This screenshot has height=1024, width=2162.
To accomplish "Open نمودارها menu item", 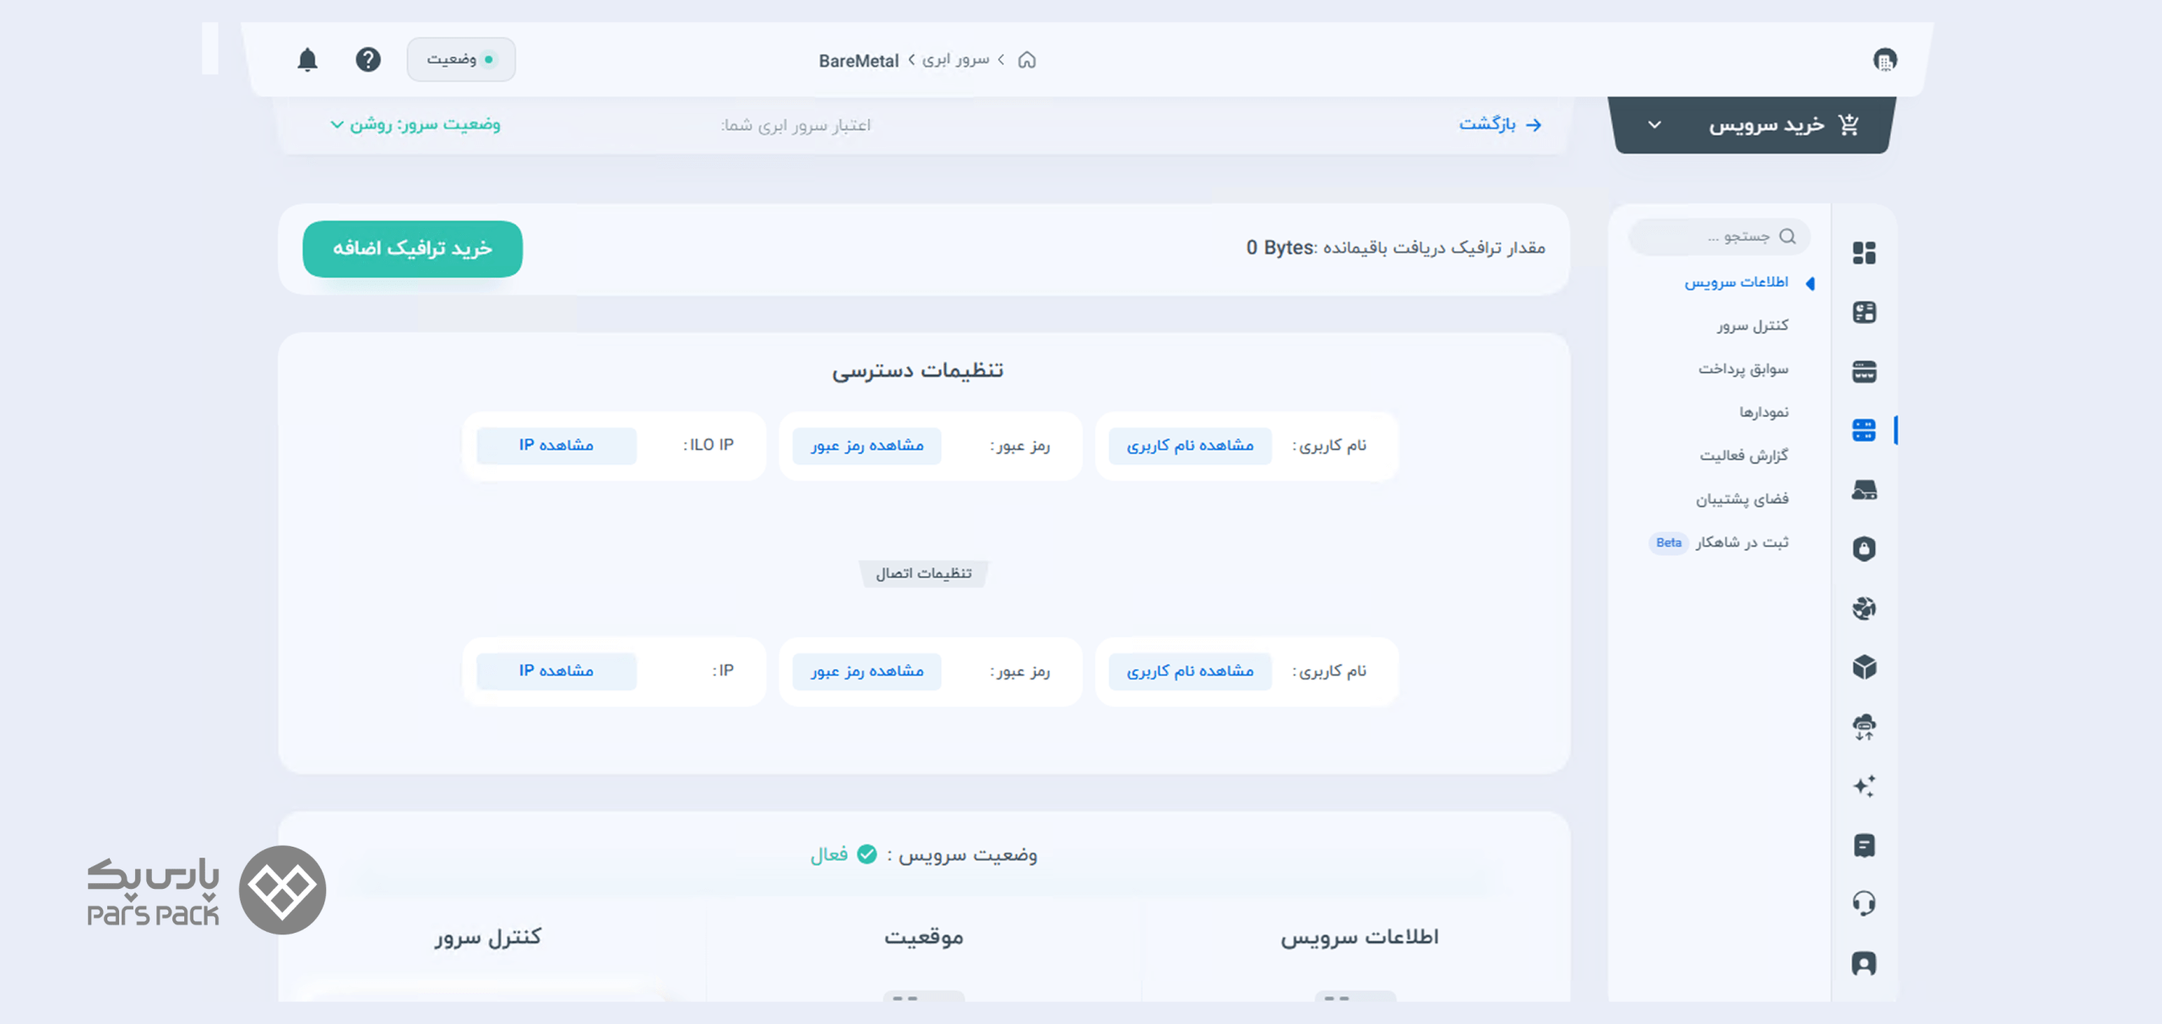I will [1763, 412].
